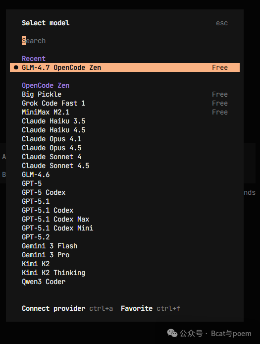The image size is (260, 344).
Task: Click the ctrl+f shortcut hint
Action: click(168, 308)
